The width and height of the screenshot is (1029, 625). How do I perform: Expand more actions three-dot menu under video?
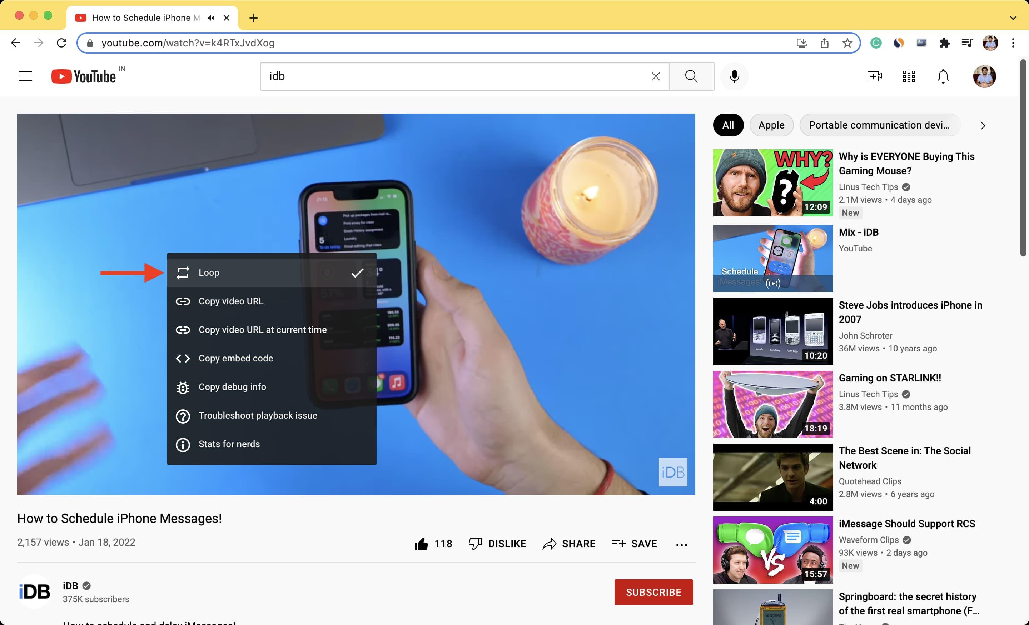[681, 544]
